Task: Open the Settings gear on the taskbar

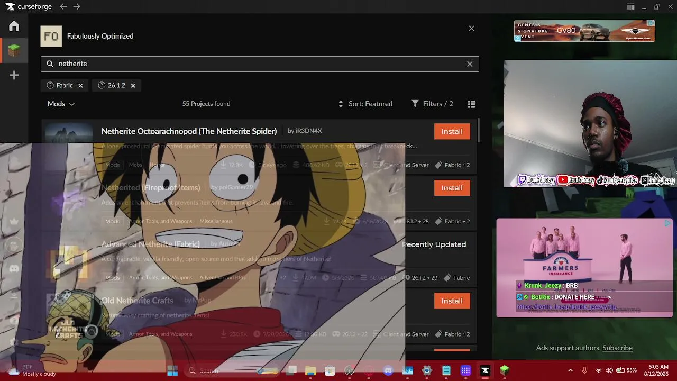Action: [427, 370]
